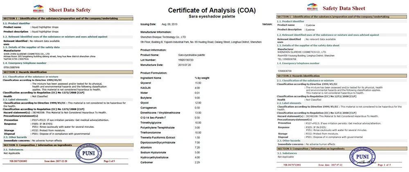
Task: Click the 'Butylene' ingredient
Action: (x=146, y=97)
